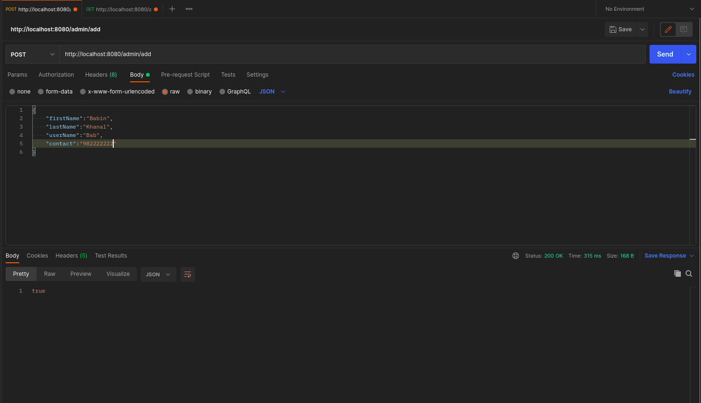Image resolution: width=701 pixels, height=403 pixels.
Task: Select the binary body radio
Action: (190, 92)
